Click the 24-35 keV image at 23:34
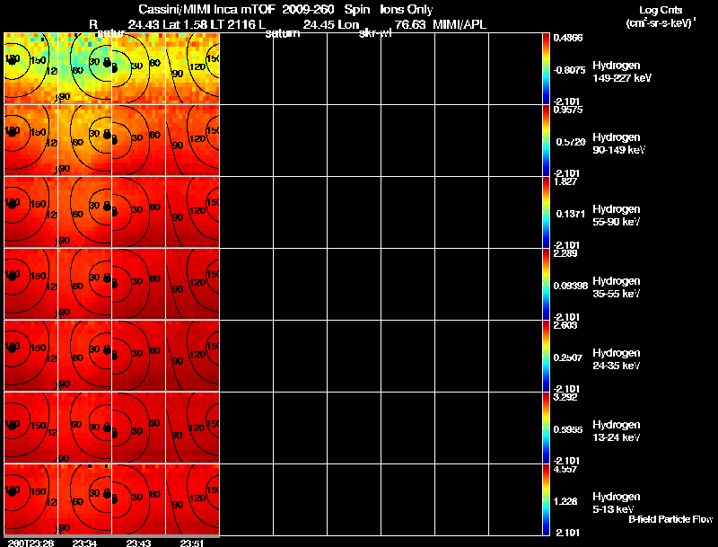This screenshot has height=547, width=718. (x=84, y=356)
